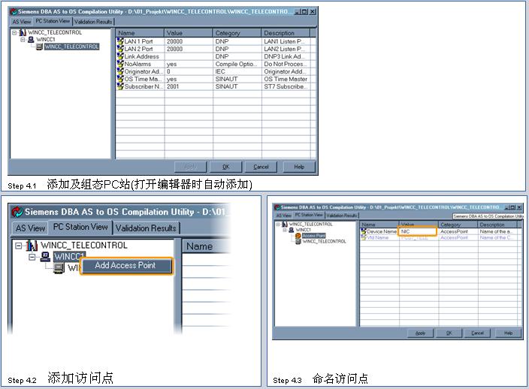Click the LAN 1 Port row icon in Step 4.1 window

tap(120, 41)
